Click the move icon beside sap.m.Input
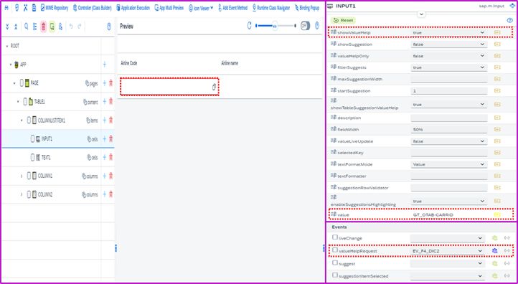Image resolution: width=518 pixels, height=284 pixels. pyautogui.click(x=512, y=6)
